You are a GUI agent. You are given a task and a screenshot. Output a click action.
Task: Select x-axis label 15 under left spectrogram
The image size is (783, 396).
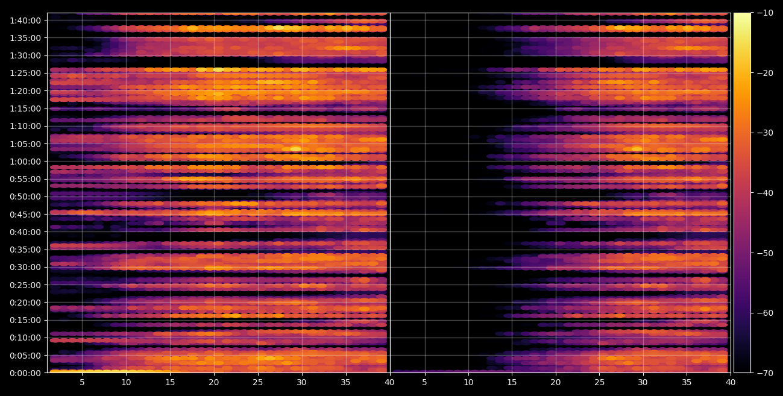(x=170, y=382)
